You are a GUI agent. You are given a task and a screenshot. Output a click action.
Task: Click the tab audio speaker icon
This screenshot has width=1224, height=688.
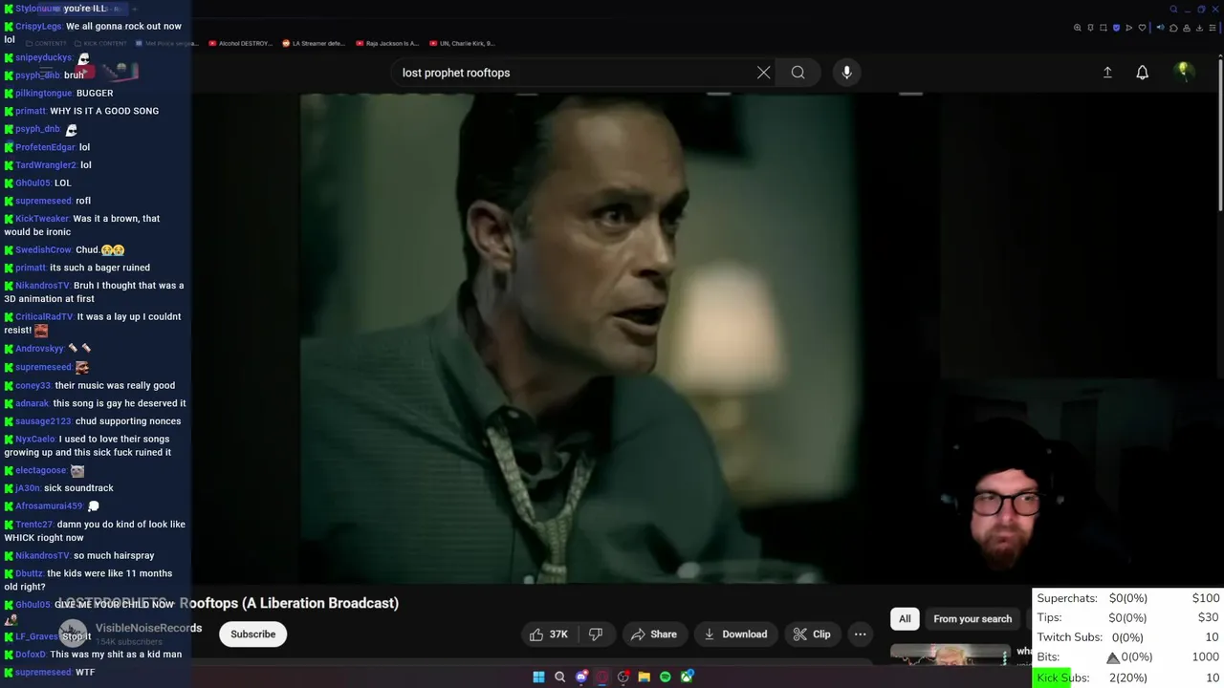[x=1161, y=28]
